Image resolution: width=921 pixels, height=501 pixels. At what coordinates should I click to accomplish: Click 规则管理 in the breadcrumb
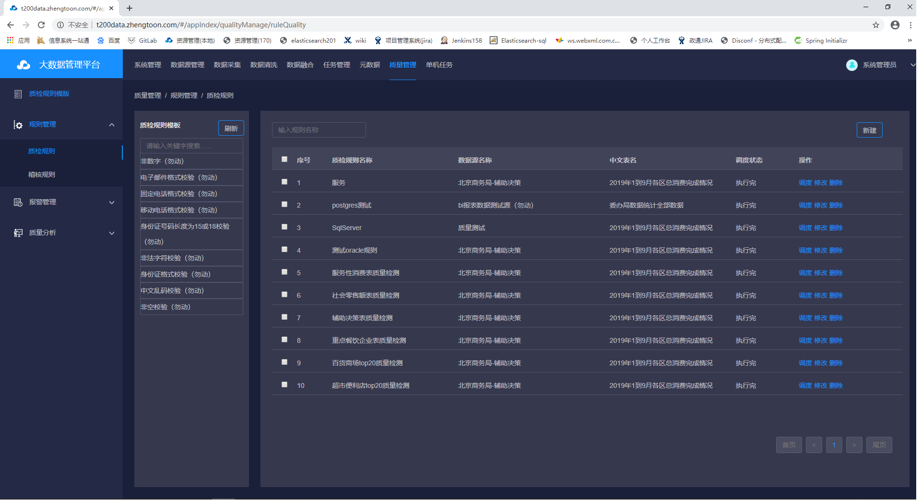184,95
